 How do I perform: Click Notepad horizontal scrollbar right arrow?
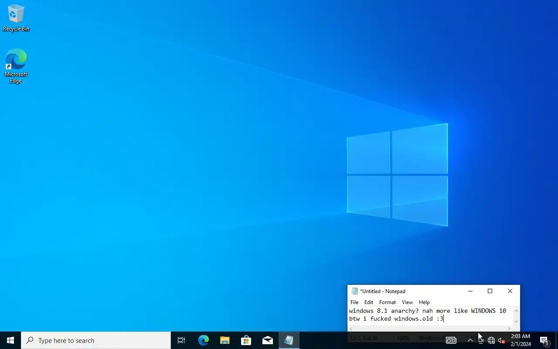[509, 328]
